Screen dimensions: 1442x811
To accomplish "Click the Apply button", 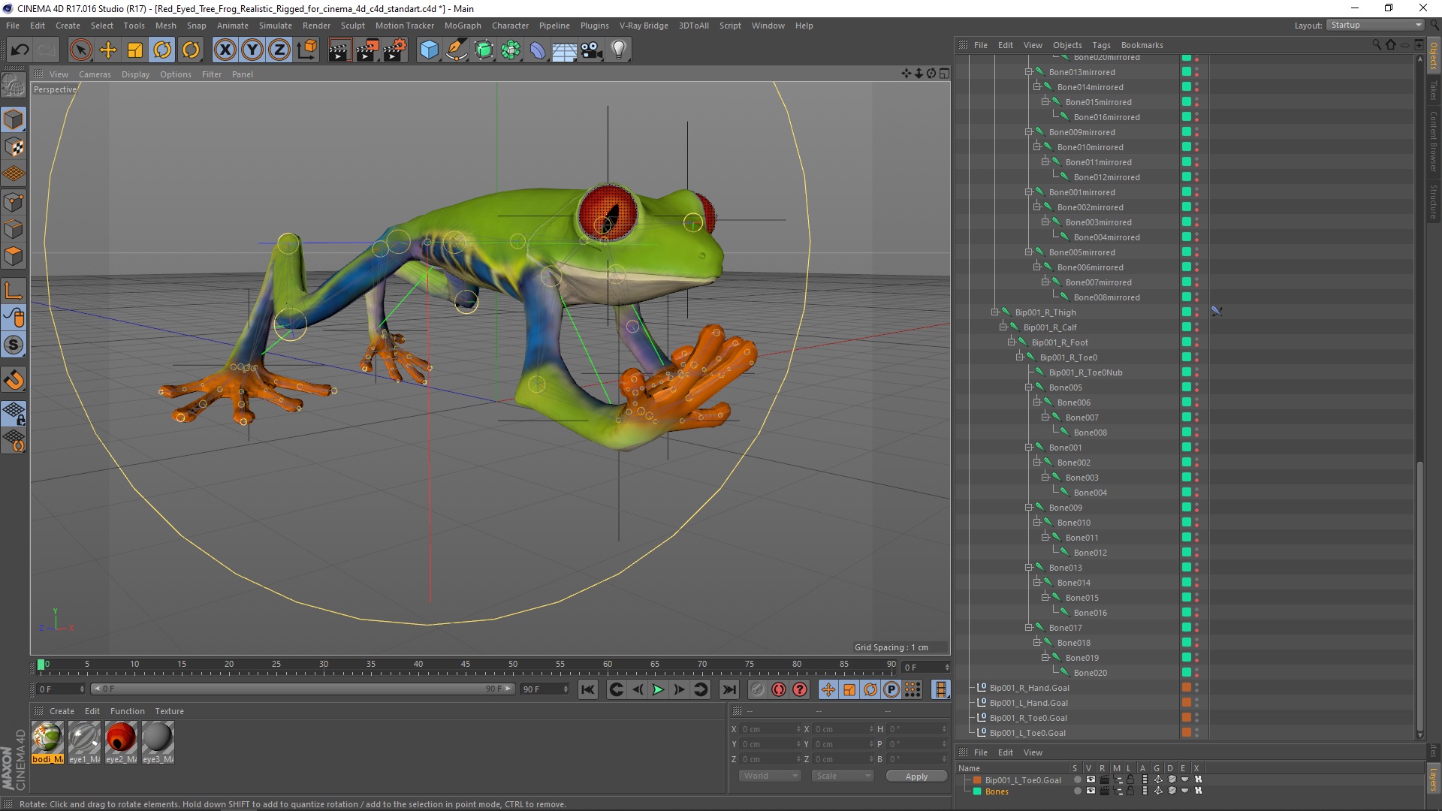I will [x=916, y=776].
